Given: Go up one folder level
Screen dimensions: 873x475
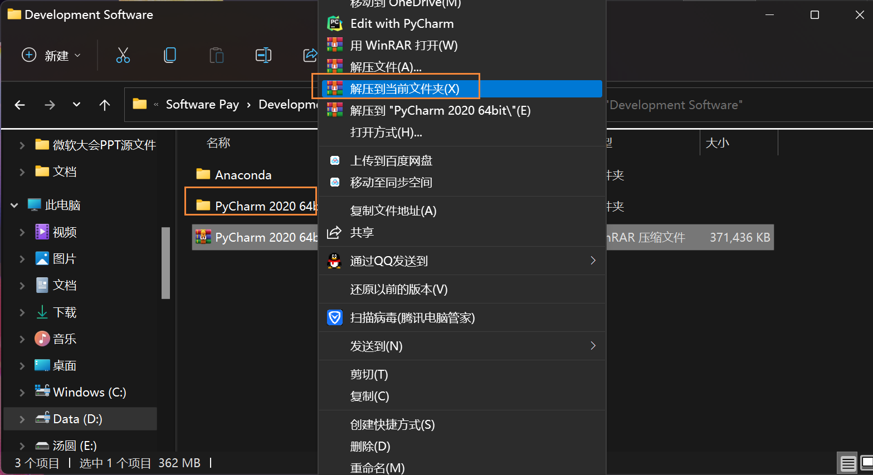Looking at the screenshot, I should (105, 105).
